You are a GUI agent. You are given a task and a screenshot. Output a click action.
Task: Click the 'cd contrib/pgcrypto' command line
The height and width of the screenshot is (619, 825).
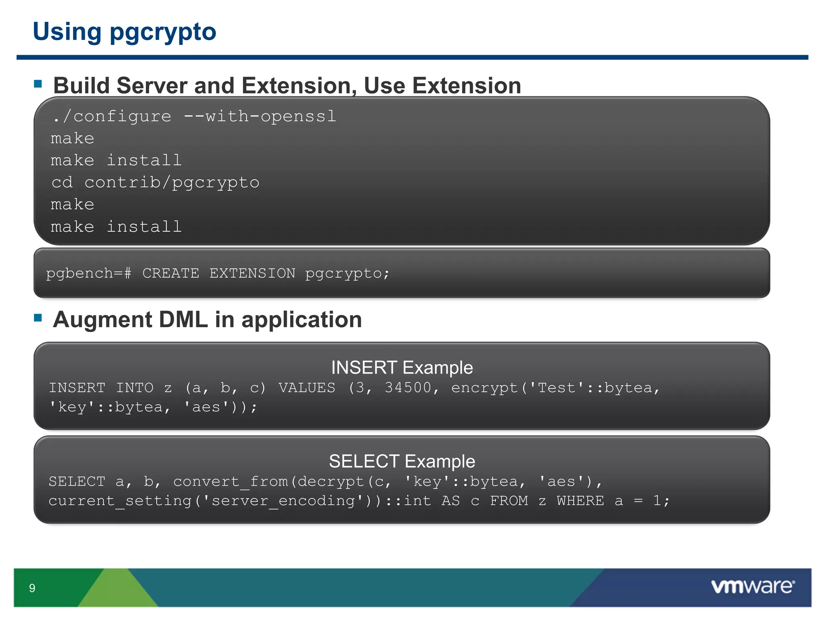155,183
